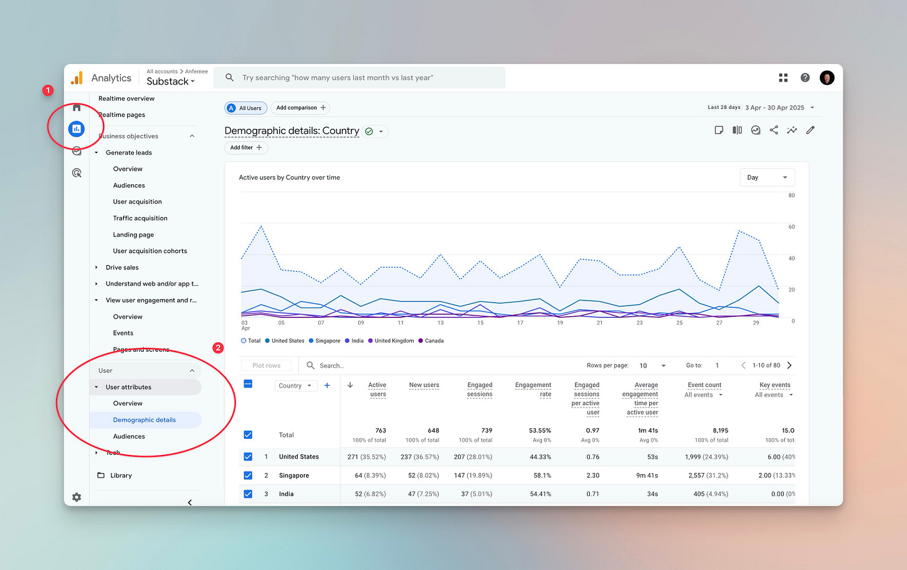
Task: Open the All accounts breadcrumb link
Action: (x=162, y=72)
